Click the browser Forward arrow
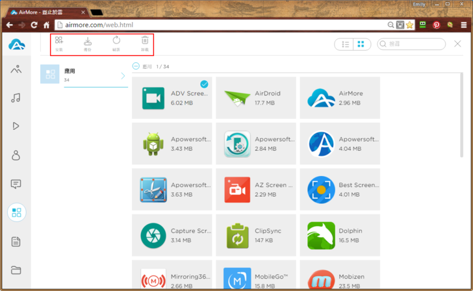Image resolution: width=473 pixels, height=291 pixels. pos(21,25)
